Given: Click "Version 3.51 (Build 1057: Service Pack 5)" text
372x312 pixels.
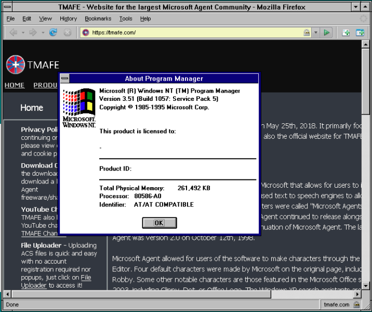Looking at the screenshot, I should [x=158, y=99].
